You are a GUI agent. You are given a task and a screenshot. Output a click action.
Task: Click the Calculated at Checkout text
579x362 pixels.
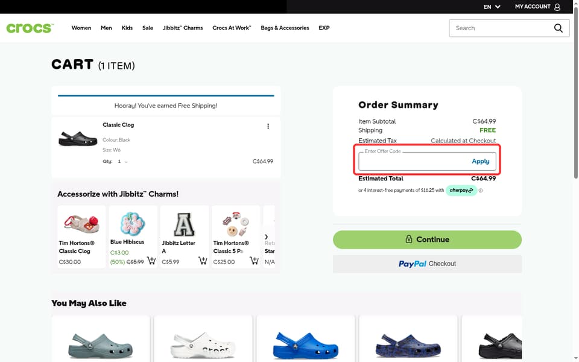(463, 141)
